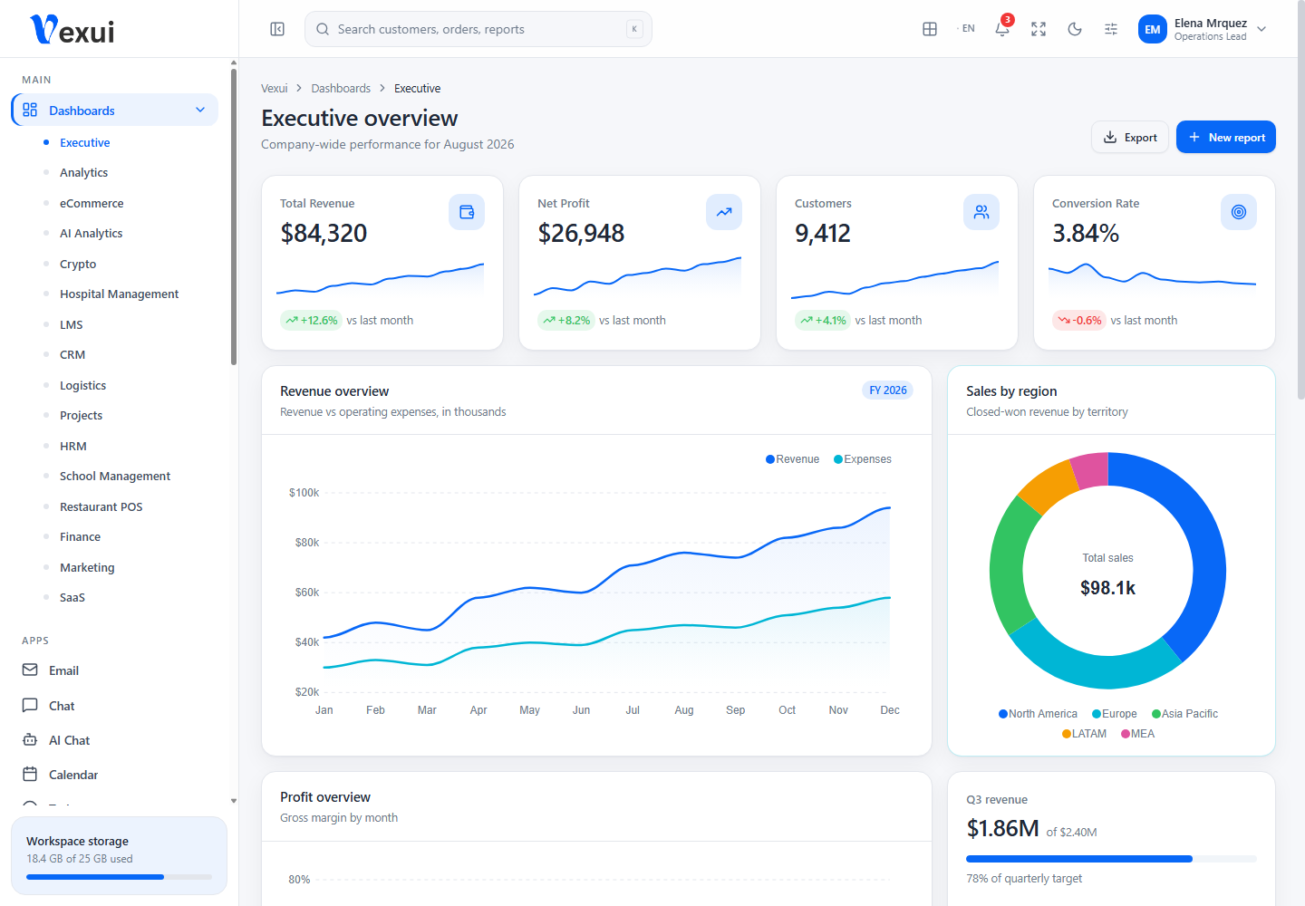Open the AI Chat robot icon
The width and height of the screenshot is (1305, 906).
tap(30, 740)
